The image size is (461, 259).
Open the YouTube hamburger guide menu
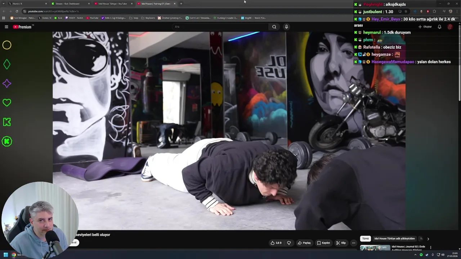click(x=6, y=27)
